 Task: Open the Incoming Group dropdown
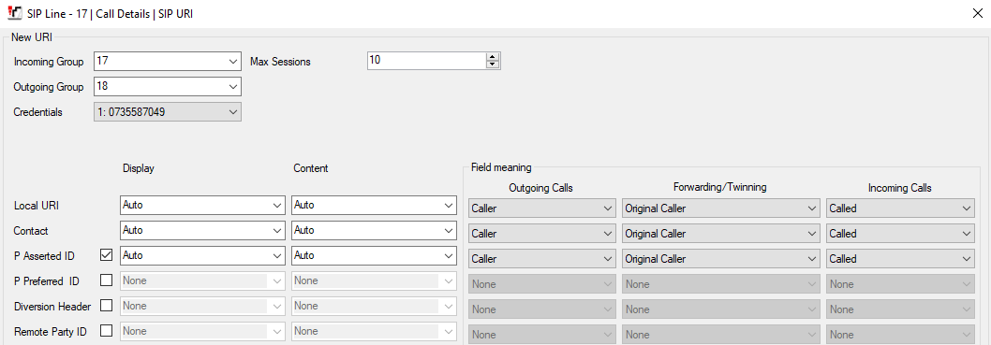point(167,61)
